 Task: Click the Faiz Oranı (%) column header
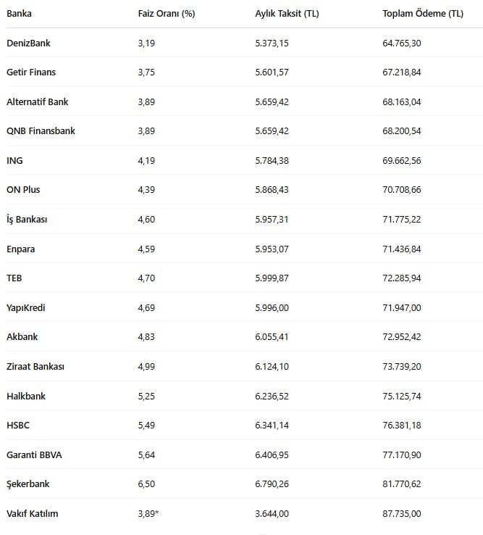click(167, 14)
